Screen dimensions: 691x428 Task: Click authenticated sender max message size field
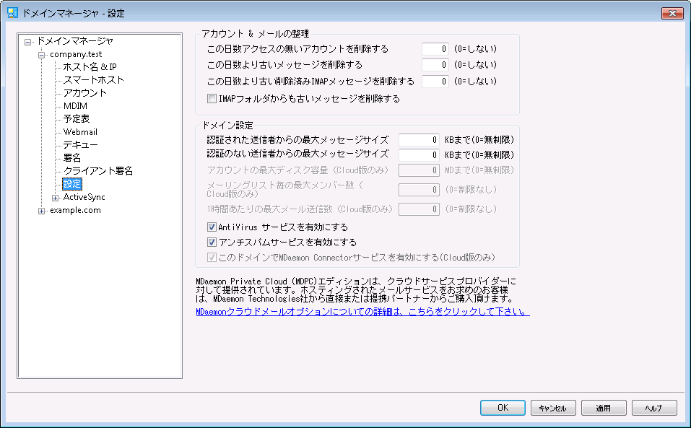pyautogui.click(x=419, y=139)
